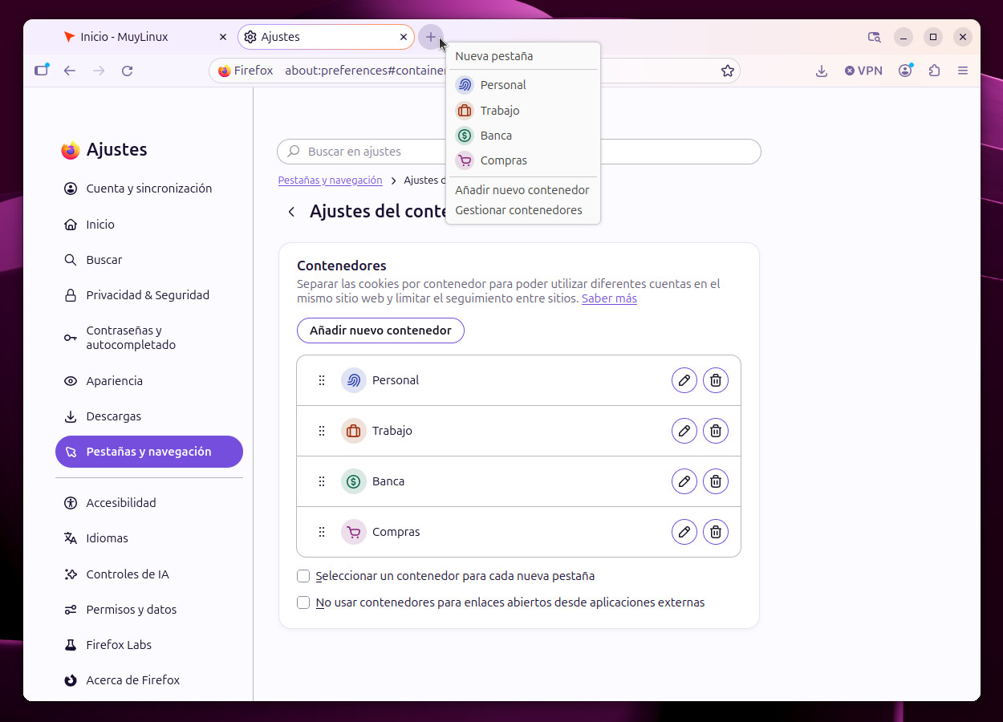Grab the drag handle of Trabajo row

pos(322,431)
